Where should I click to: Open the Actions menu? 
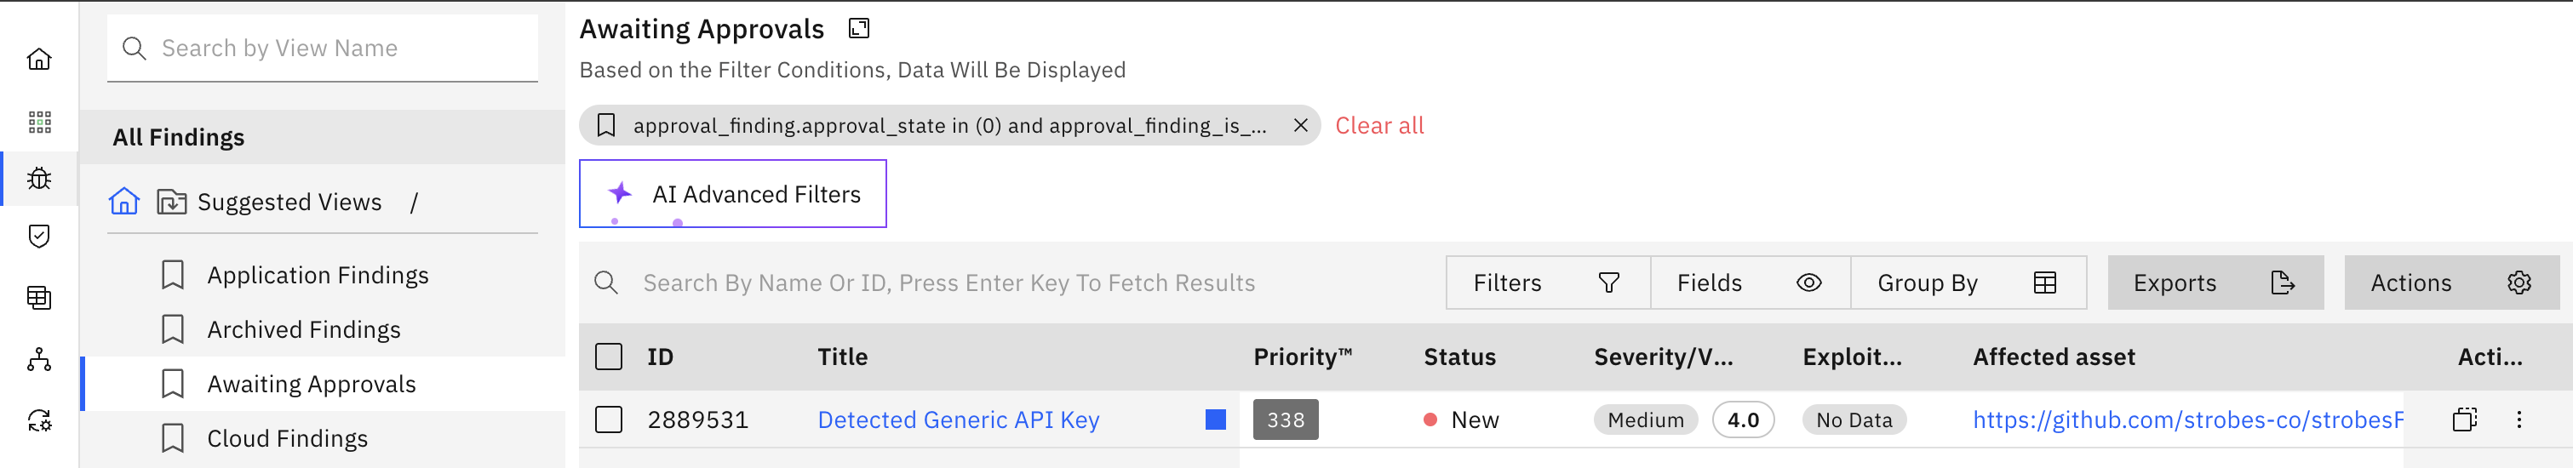coord(2450,283)
